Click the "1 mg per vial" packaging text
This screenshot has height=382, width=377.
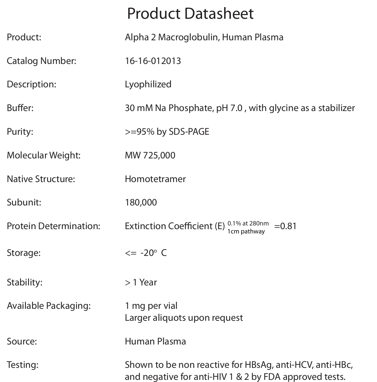coord(151,306)
